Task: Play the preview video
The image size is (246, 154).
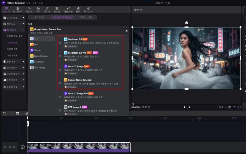Action: pyautogui.click(x=184, y=107)
